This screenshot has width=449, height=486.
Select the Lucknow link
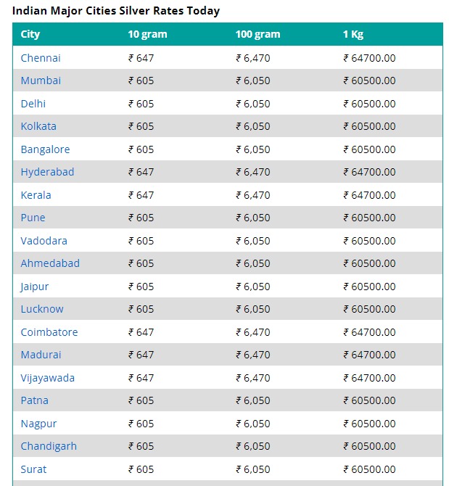coord(42,309)
